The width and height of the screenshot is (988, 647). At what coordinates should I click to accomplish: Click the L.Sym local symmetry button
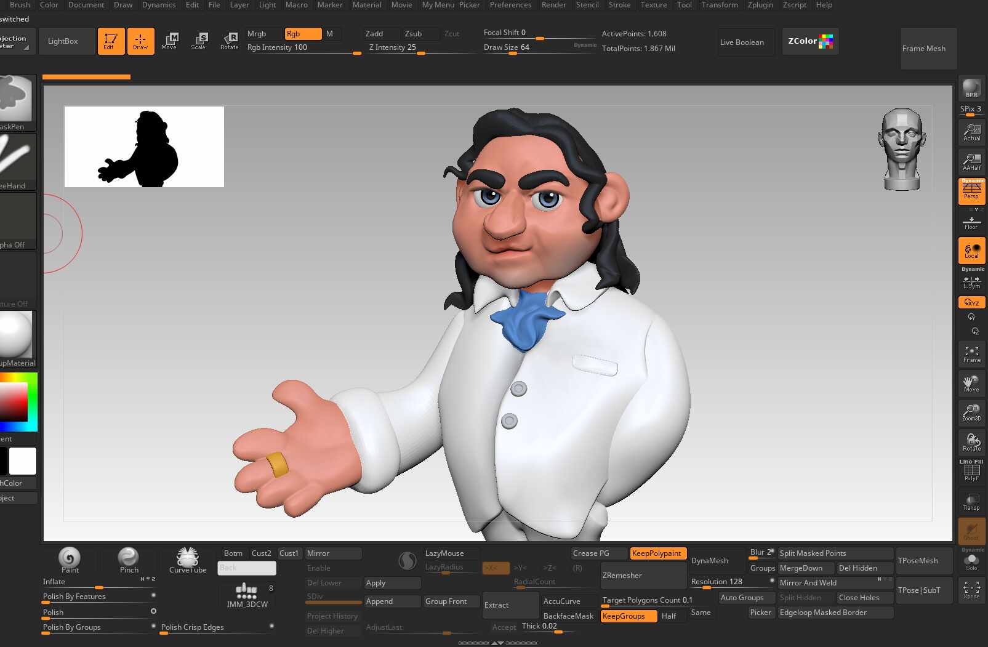pos(971,282)
